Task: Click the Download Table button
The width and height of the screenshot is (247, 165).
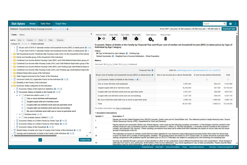Action: click(229, 29)
